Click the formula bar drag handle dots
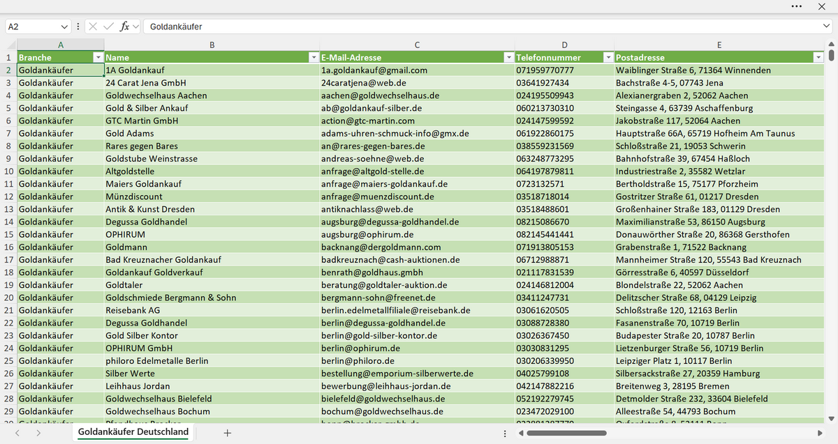This screenshot has height=444, width=838. click(78, 26)
